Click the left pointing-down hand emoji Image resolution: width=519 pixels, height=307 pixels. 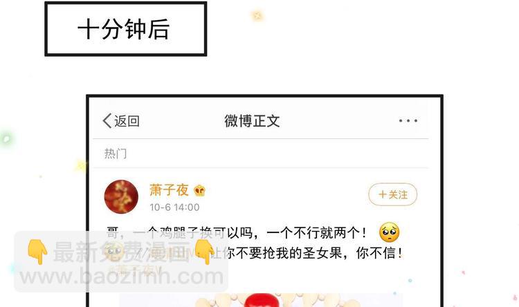click(x=37, y=252)
